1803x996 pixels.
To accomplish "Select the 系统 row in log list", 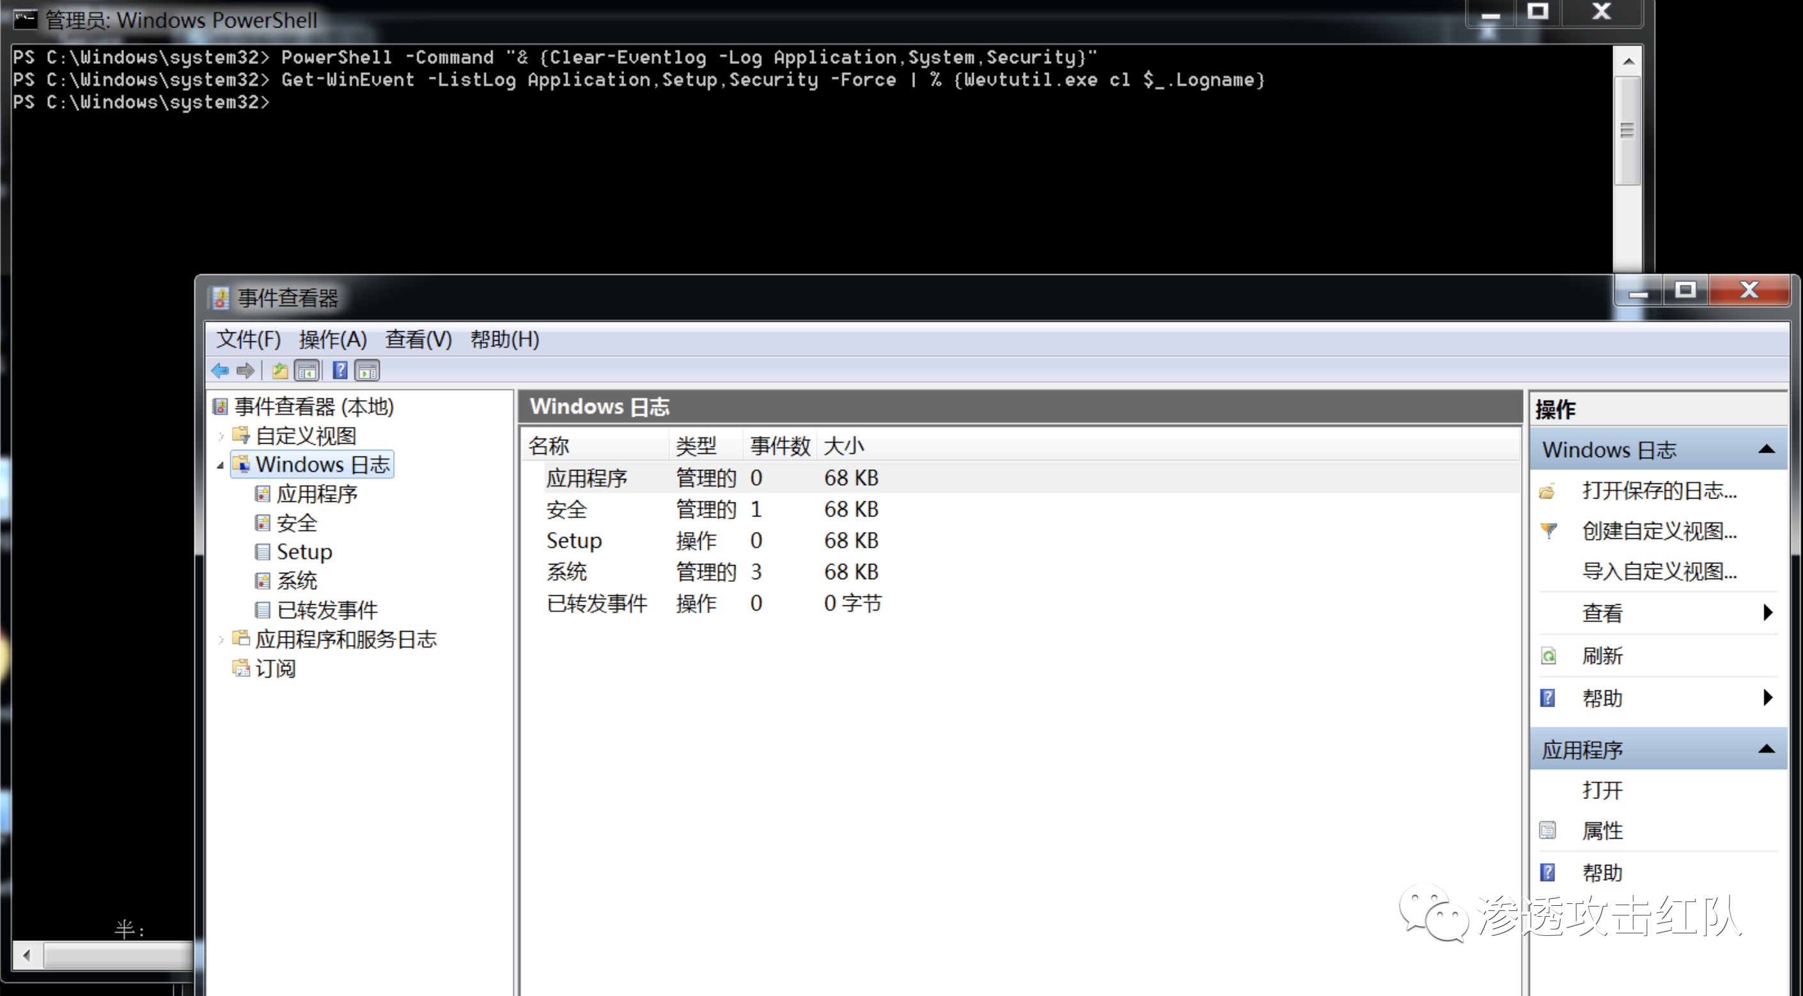I will click(567, 572).
